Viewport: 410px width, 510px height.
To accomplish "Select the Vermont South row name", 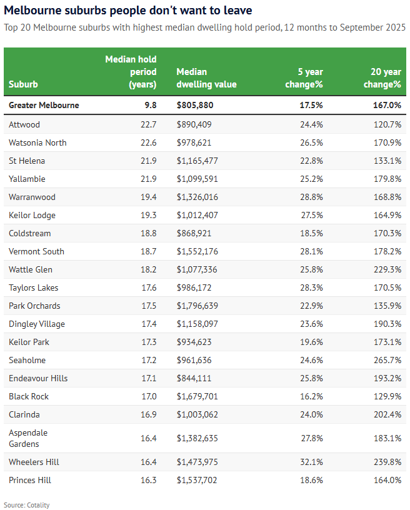I will 36,251.
